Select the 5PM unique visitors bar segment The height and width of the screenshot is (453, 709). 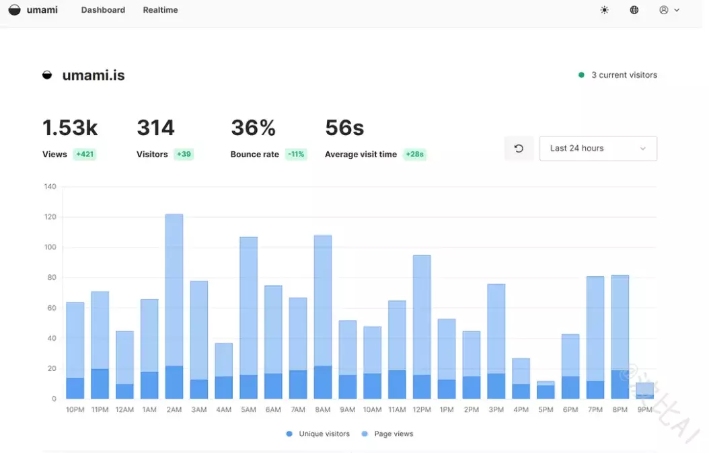pyautogui.click(x=546, y=392)
